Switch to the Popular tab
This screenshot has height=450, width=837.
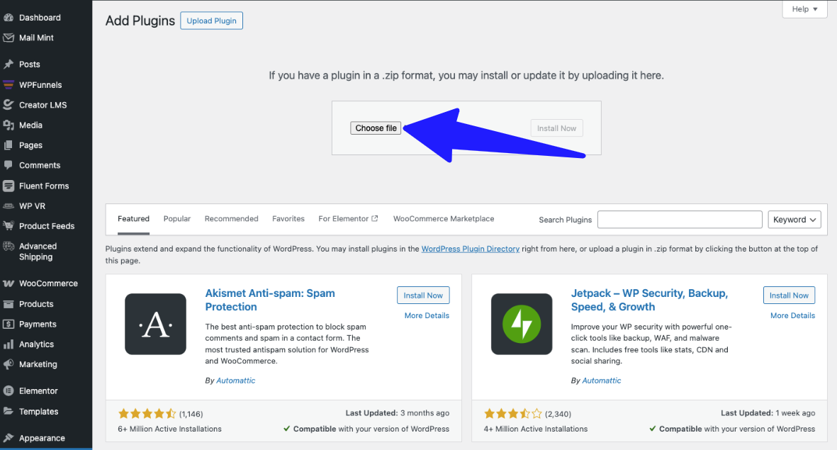(176, 219)
